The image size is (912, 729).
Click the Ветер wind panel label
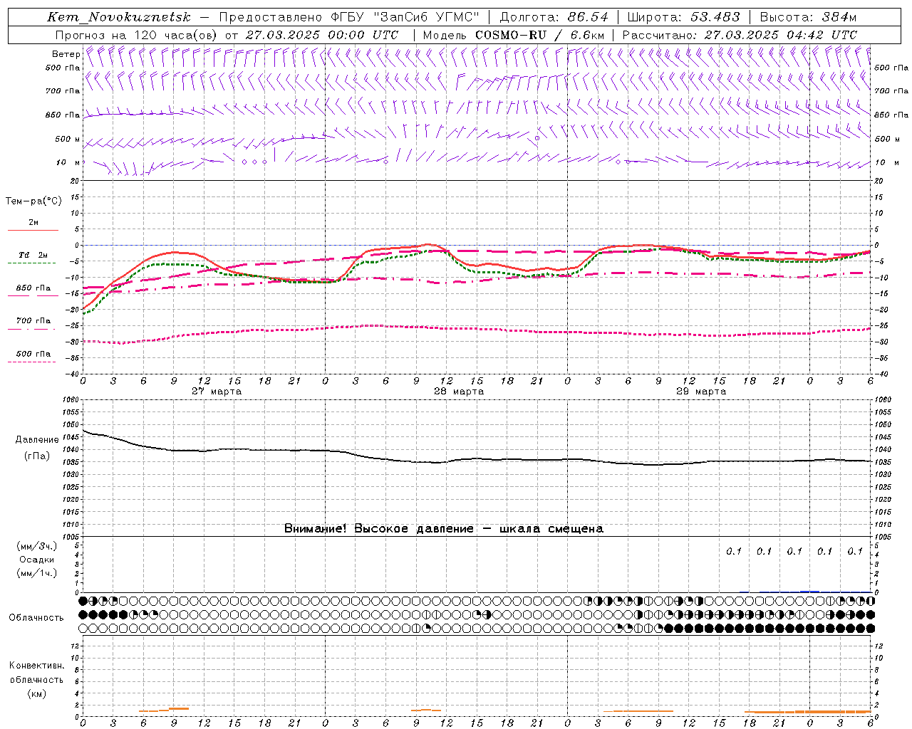tap(66, 54)
